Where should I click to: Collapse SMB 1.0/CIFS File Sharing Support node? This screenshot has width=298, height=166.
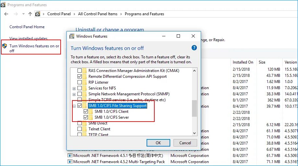[x=74, y=106]
